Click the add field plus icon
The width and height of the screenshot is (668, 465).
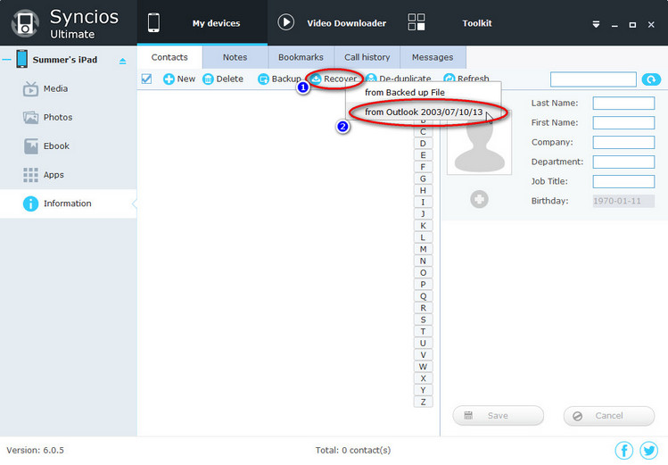[479, 199]
